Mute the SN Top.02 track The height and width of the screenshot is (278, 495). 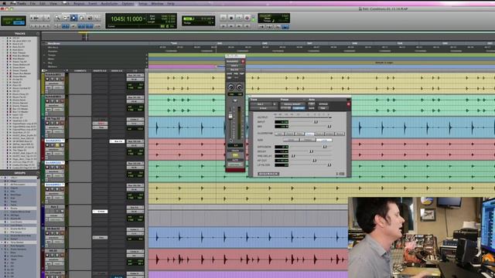pyautogui.click(x=62, y=124)
